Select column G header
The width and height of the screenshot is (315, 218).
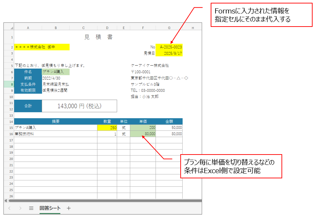169,28
